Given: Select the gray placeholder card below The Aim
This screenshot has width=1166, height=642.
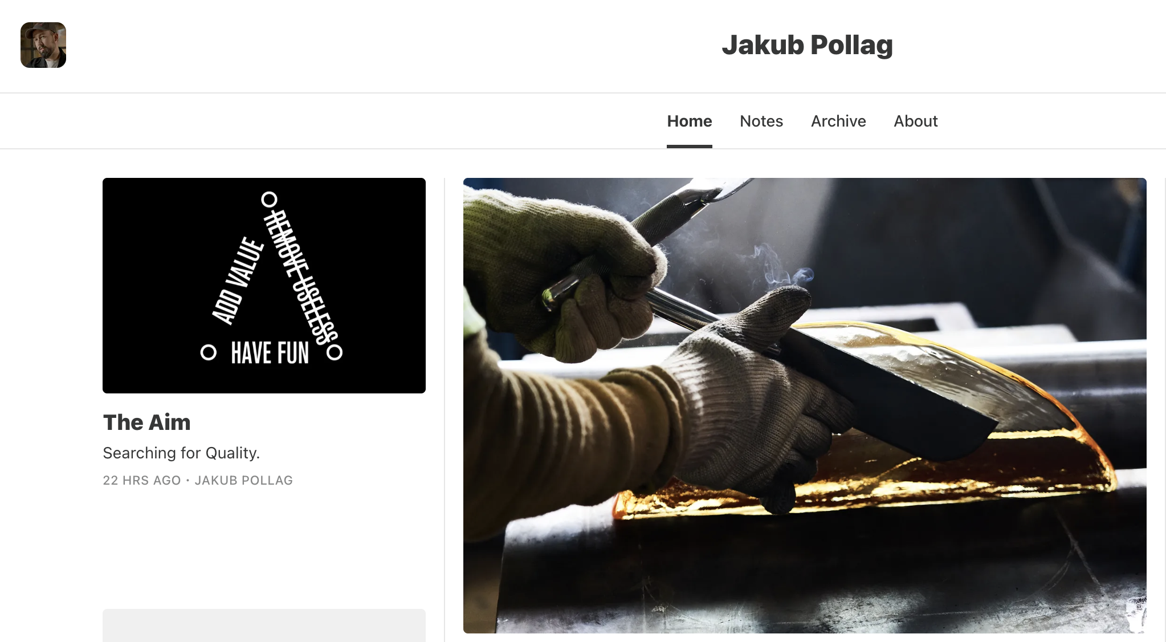Looking at the screenshot, I should coord(264,625).
